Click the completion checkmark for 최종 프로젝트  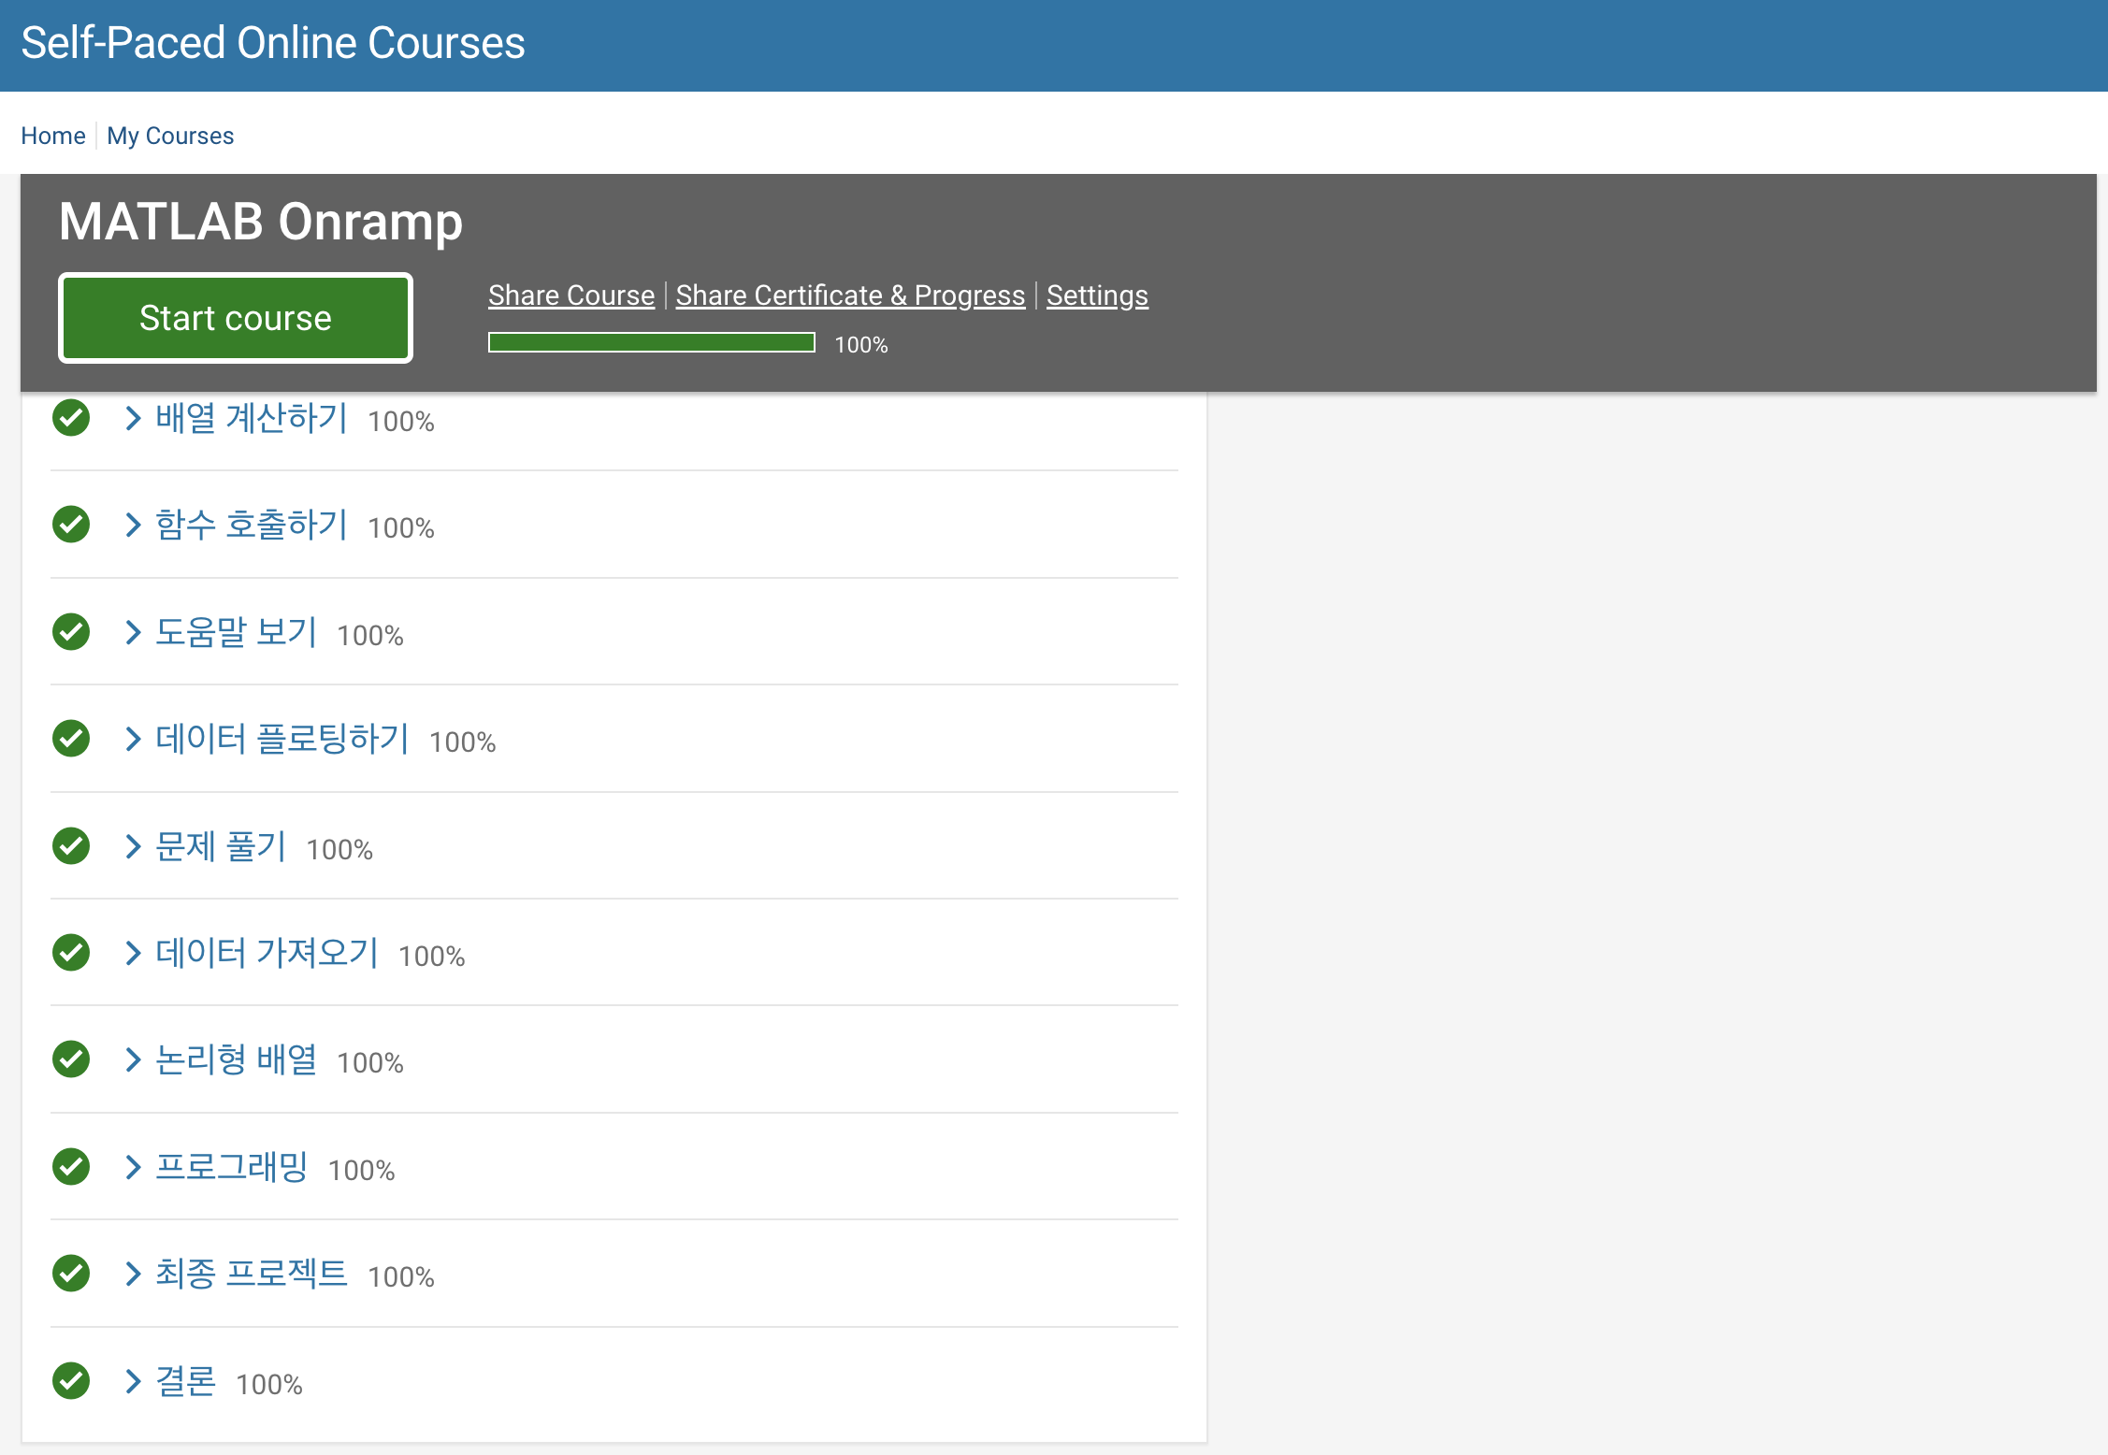[71, 1274]
